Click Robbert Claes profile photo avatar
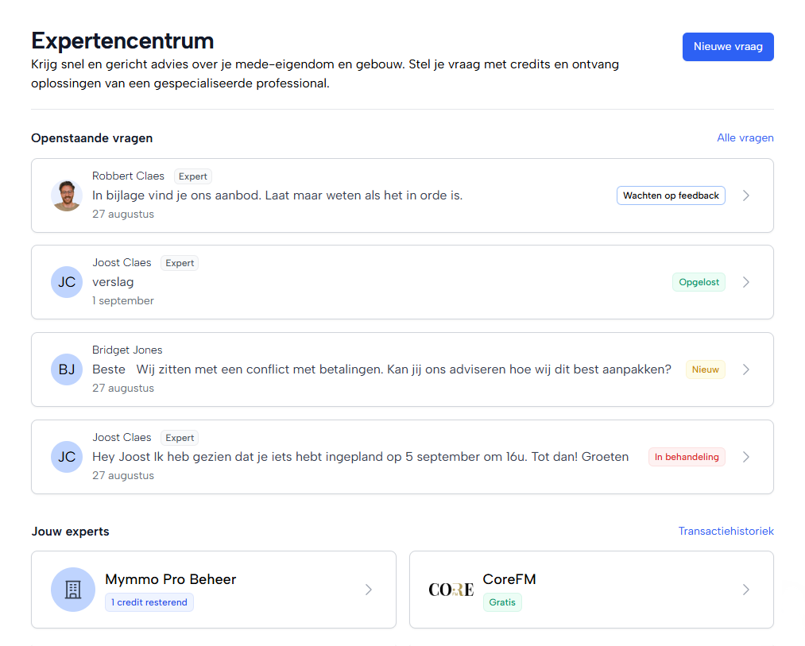 coord(67,195)
